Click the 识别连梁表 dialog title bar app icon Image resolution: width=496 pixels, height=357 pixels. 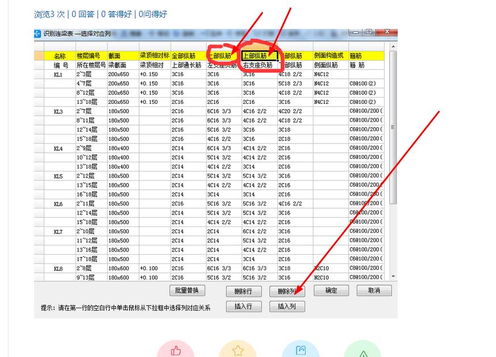(x=37, y=33)
